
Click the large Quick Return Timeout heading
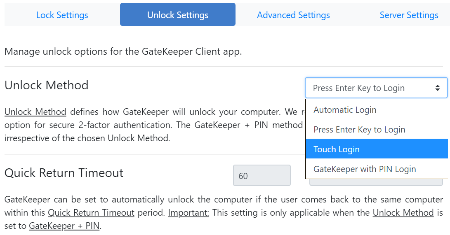tap(64, 173)
